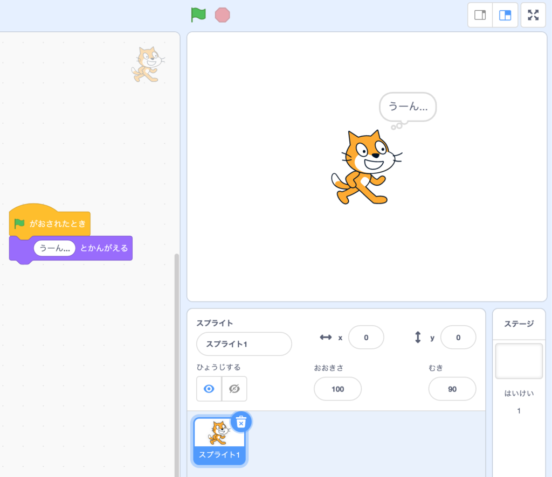Click the sprite name field スプライト1
The height and width of the screenshot is (477, 552).
click(244, 344)
